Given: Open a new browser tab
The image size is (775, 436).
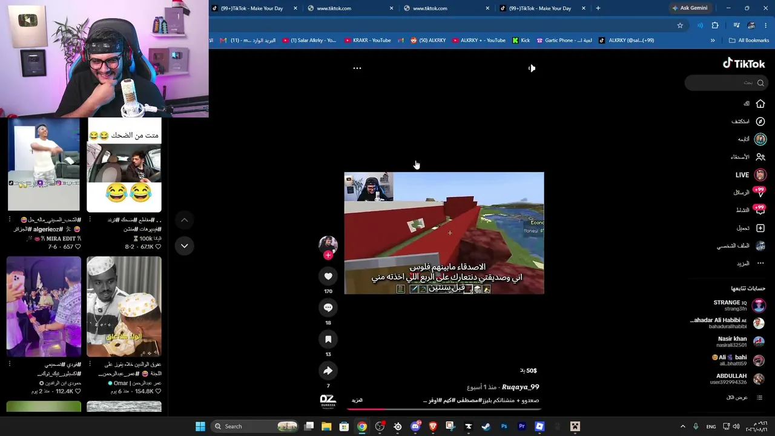Looking at the screenshot, I should [598, 8].
